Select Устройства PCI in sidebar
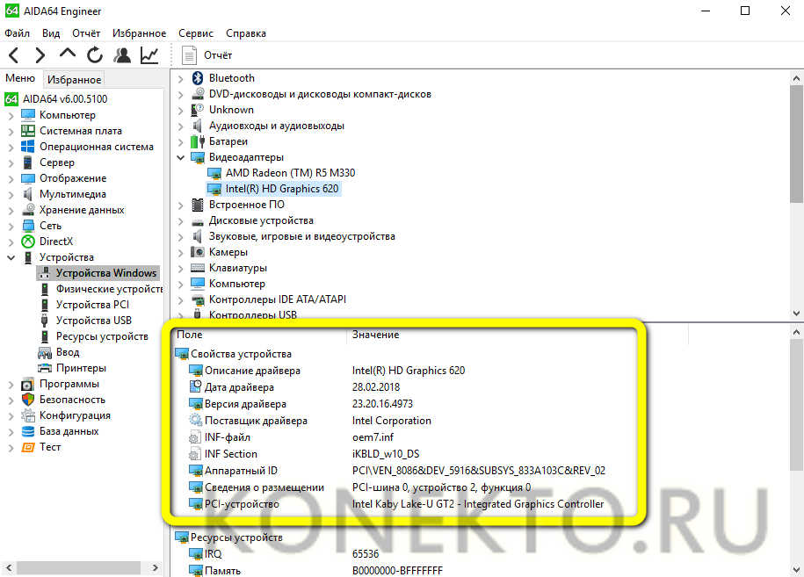Screen dimensions: 804x577 pos(92,305)
